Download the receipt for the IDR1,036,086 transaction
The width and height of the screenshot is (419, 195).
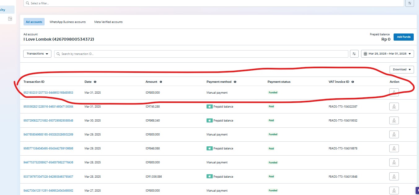394,176
